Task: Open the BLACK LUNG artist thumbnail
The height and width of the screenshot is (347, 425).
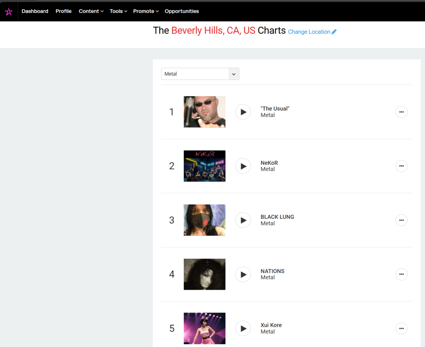Action: click(x=205, y=220)
